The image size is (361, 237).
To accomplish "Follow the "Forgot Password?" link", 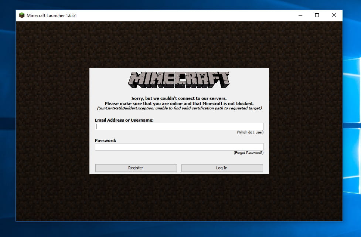I will 248,153.
